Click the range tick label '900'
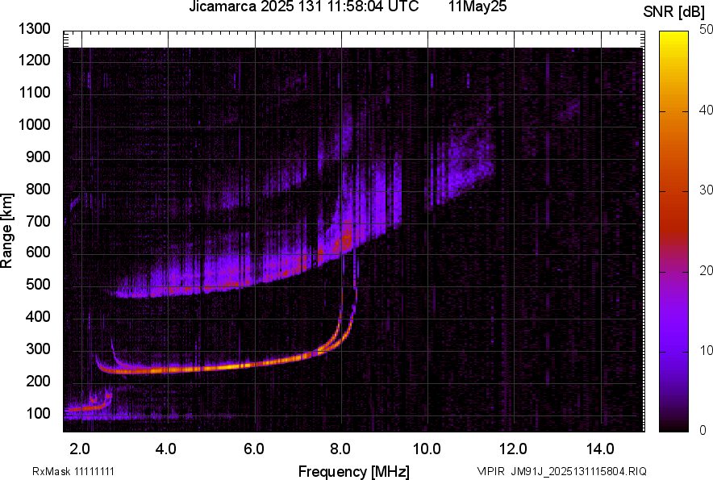The image size is (713, 480). pyautogui.click(x=38, y=157)
